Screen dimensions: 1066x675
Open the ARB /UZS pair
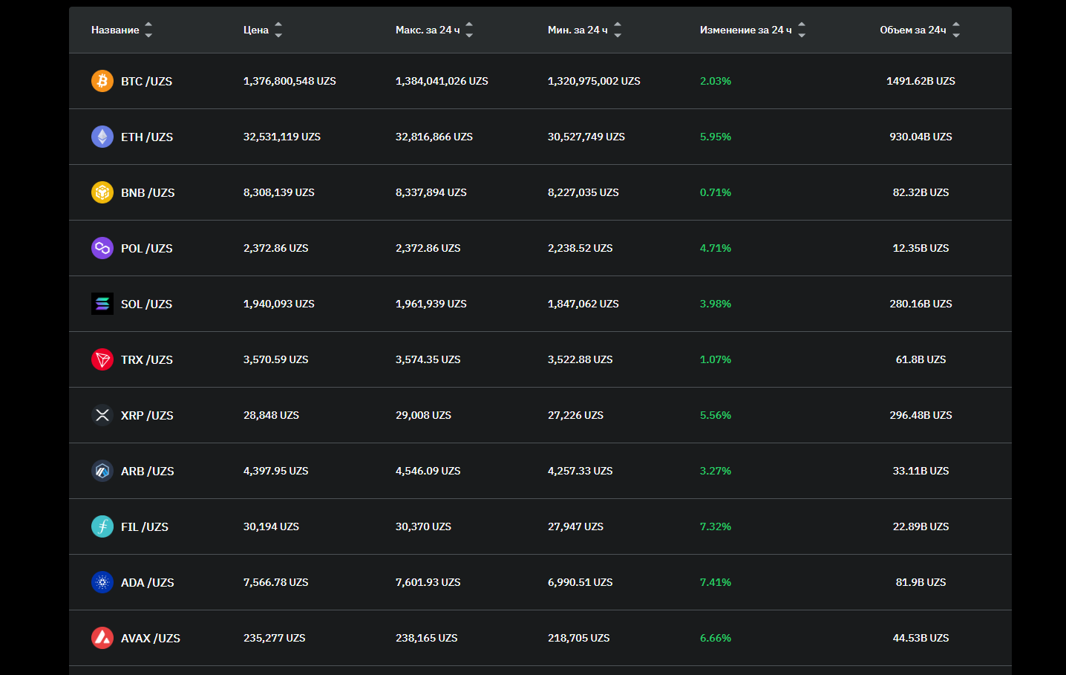click(148, 471)
